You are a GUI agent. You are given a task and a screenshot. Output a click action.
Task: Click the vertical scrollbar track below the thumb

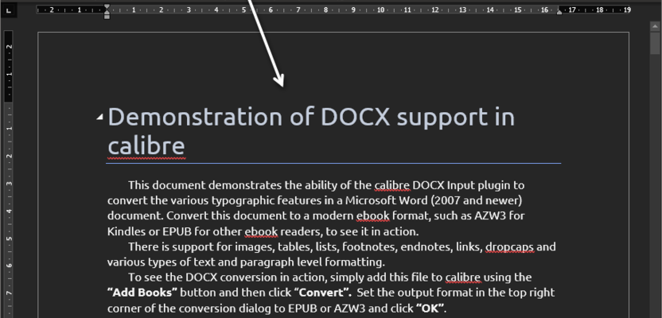pos(655,199)
